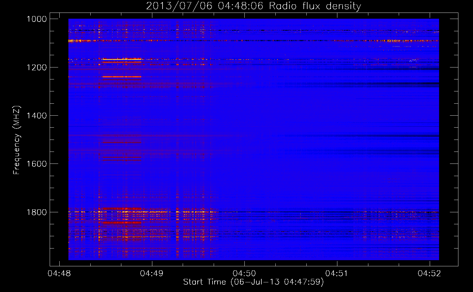
Task: Click the 04:51 time tick label
Action: [337, 273]
